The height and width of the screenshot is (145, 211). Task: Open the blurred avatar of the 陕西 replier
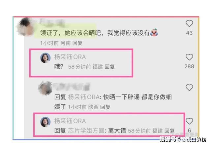click(45, 88)
